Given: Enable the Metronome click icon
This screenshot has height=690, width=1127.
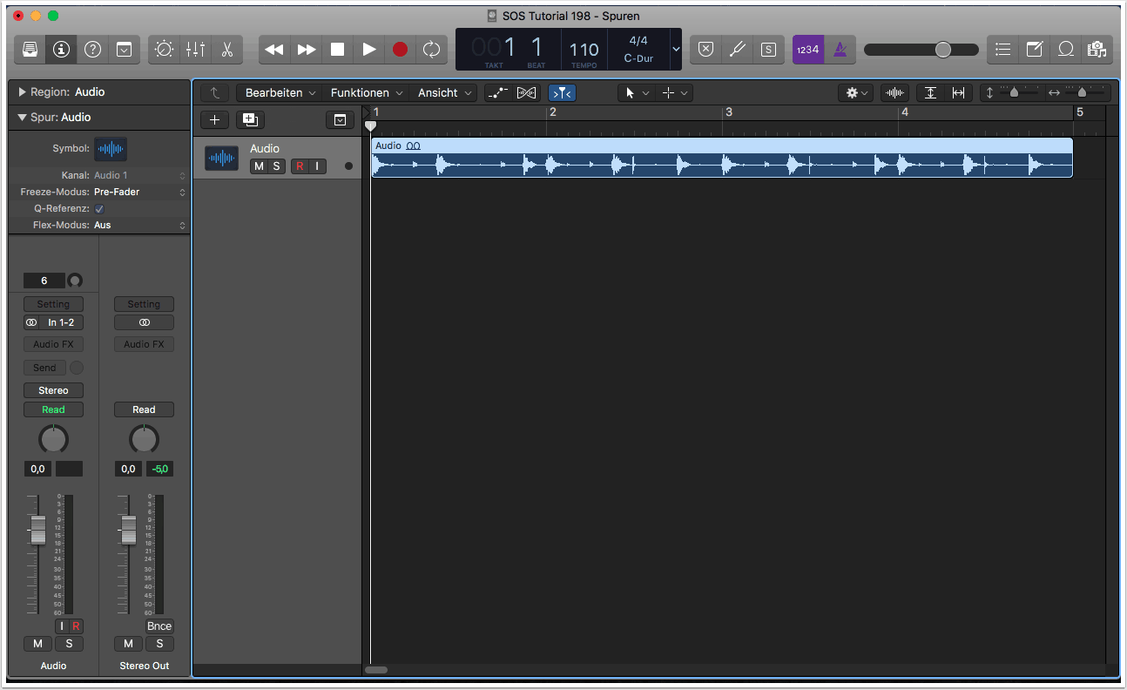Looking at the screenshot, I should (x=840, y=50).
